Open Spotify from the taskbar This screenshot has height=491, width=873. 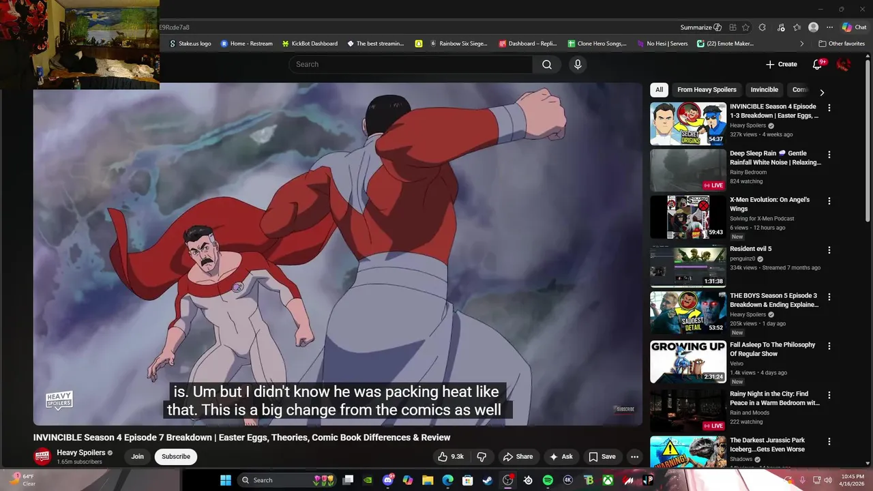point(548,480)
